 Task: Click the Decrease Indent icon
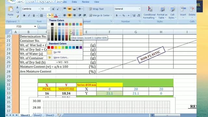(x=80, y=15)
